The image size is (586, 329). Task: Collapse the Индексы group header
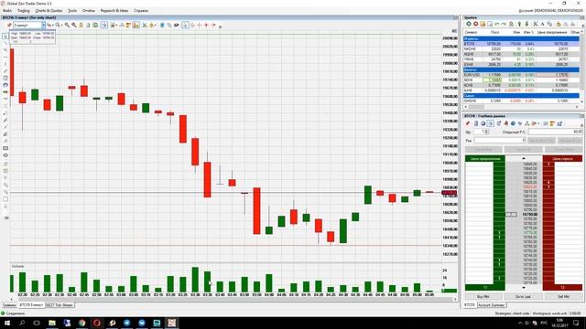pyautogui.click(x=521, y=38)
